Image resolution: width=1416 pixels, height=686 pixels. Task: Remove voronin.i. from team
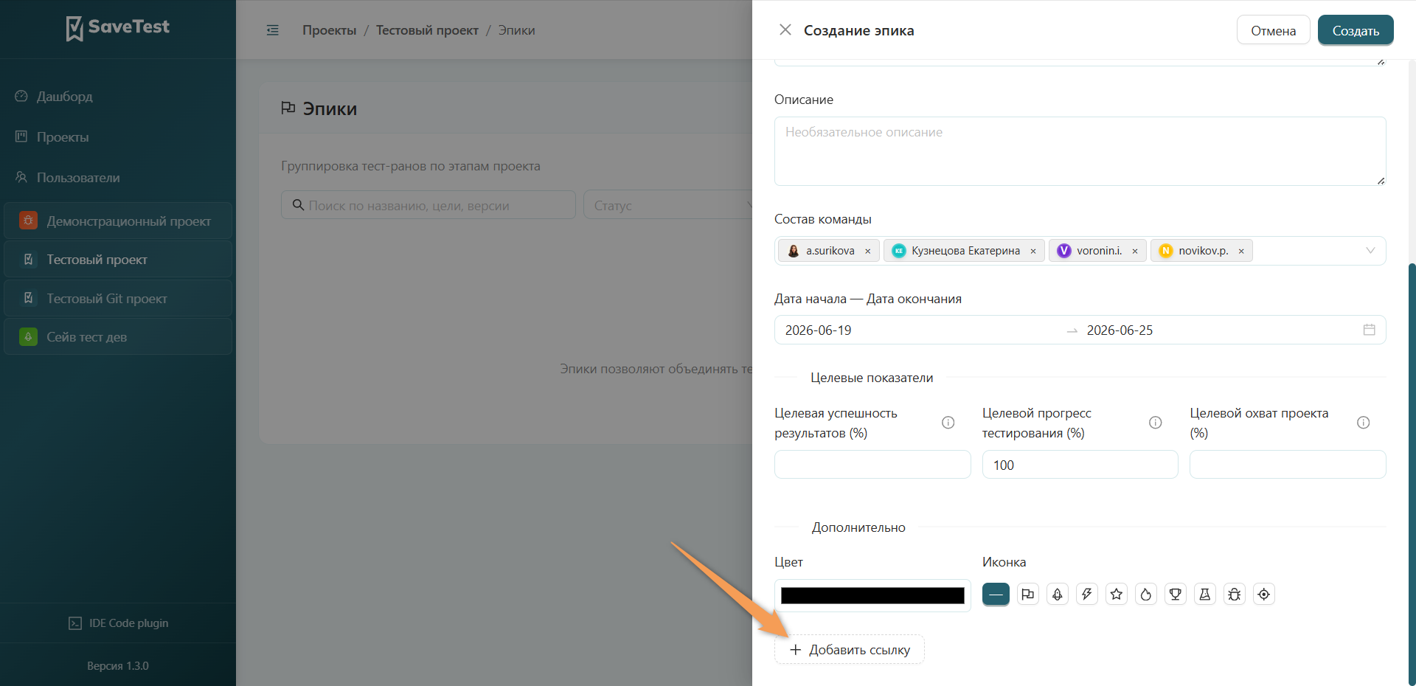pyautogui.click(x=1135, y=251)
